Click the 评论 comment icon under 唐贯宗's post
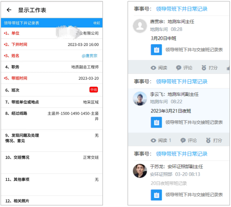This screenshot has width=231, height=207. pos(178,68)
